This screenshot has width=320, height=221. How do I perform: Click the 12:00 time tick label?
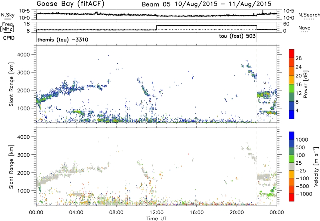[156, 213]
